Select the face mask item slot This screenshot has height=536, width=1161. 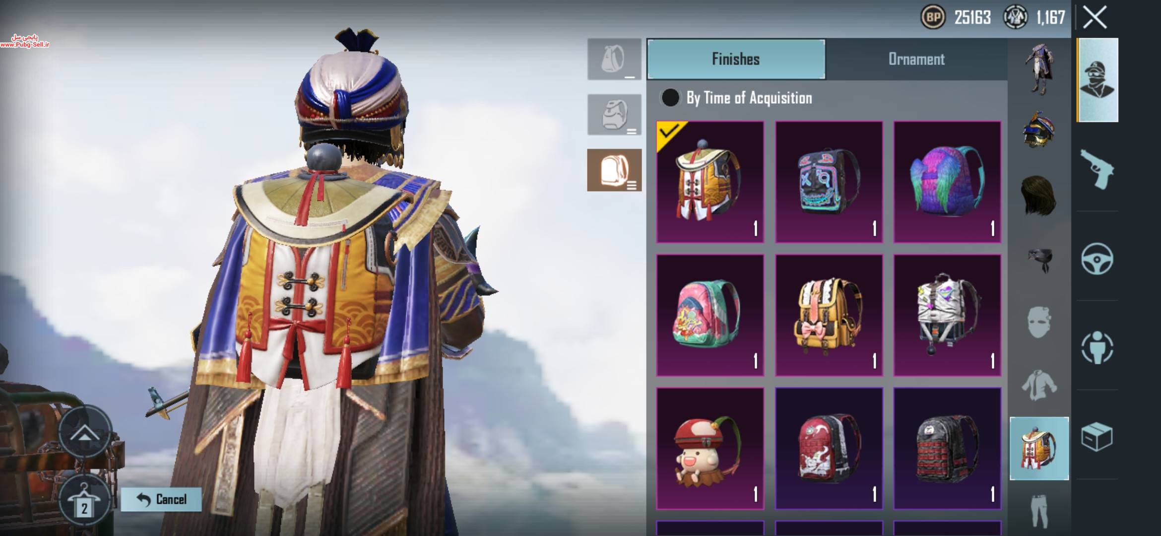click(1039, 322)
